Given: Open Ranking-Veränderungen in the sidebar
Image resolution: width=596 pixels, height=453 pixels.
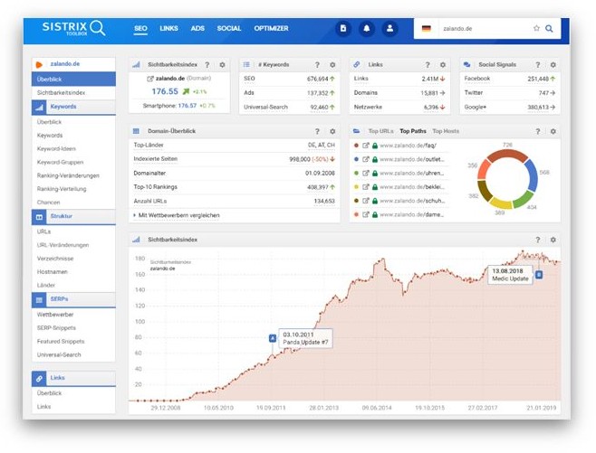Looking at the screenshot, I should [x=69, y=175].
